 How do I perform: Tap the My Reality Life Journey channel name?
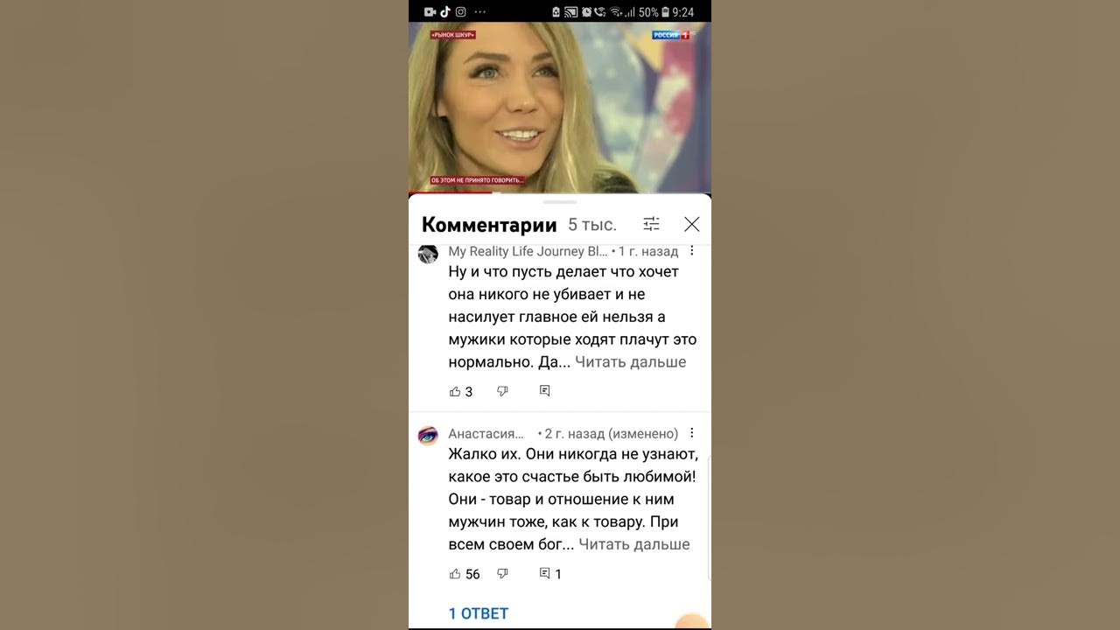tap(528, 251)
